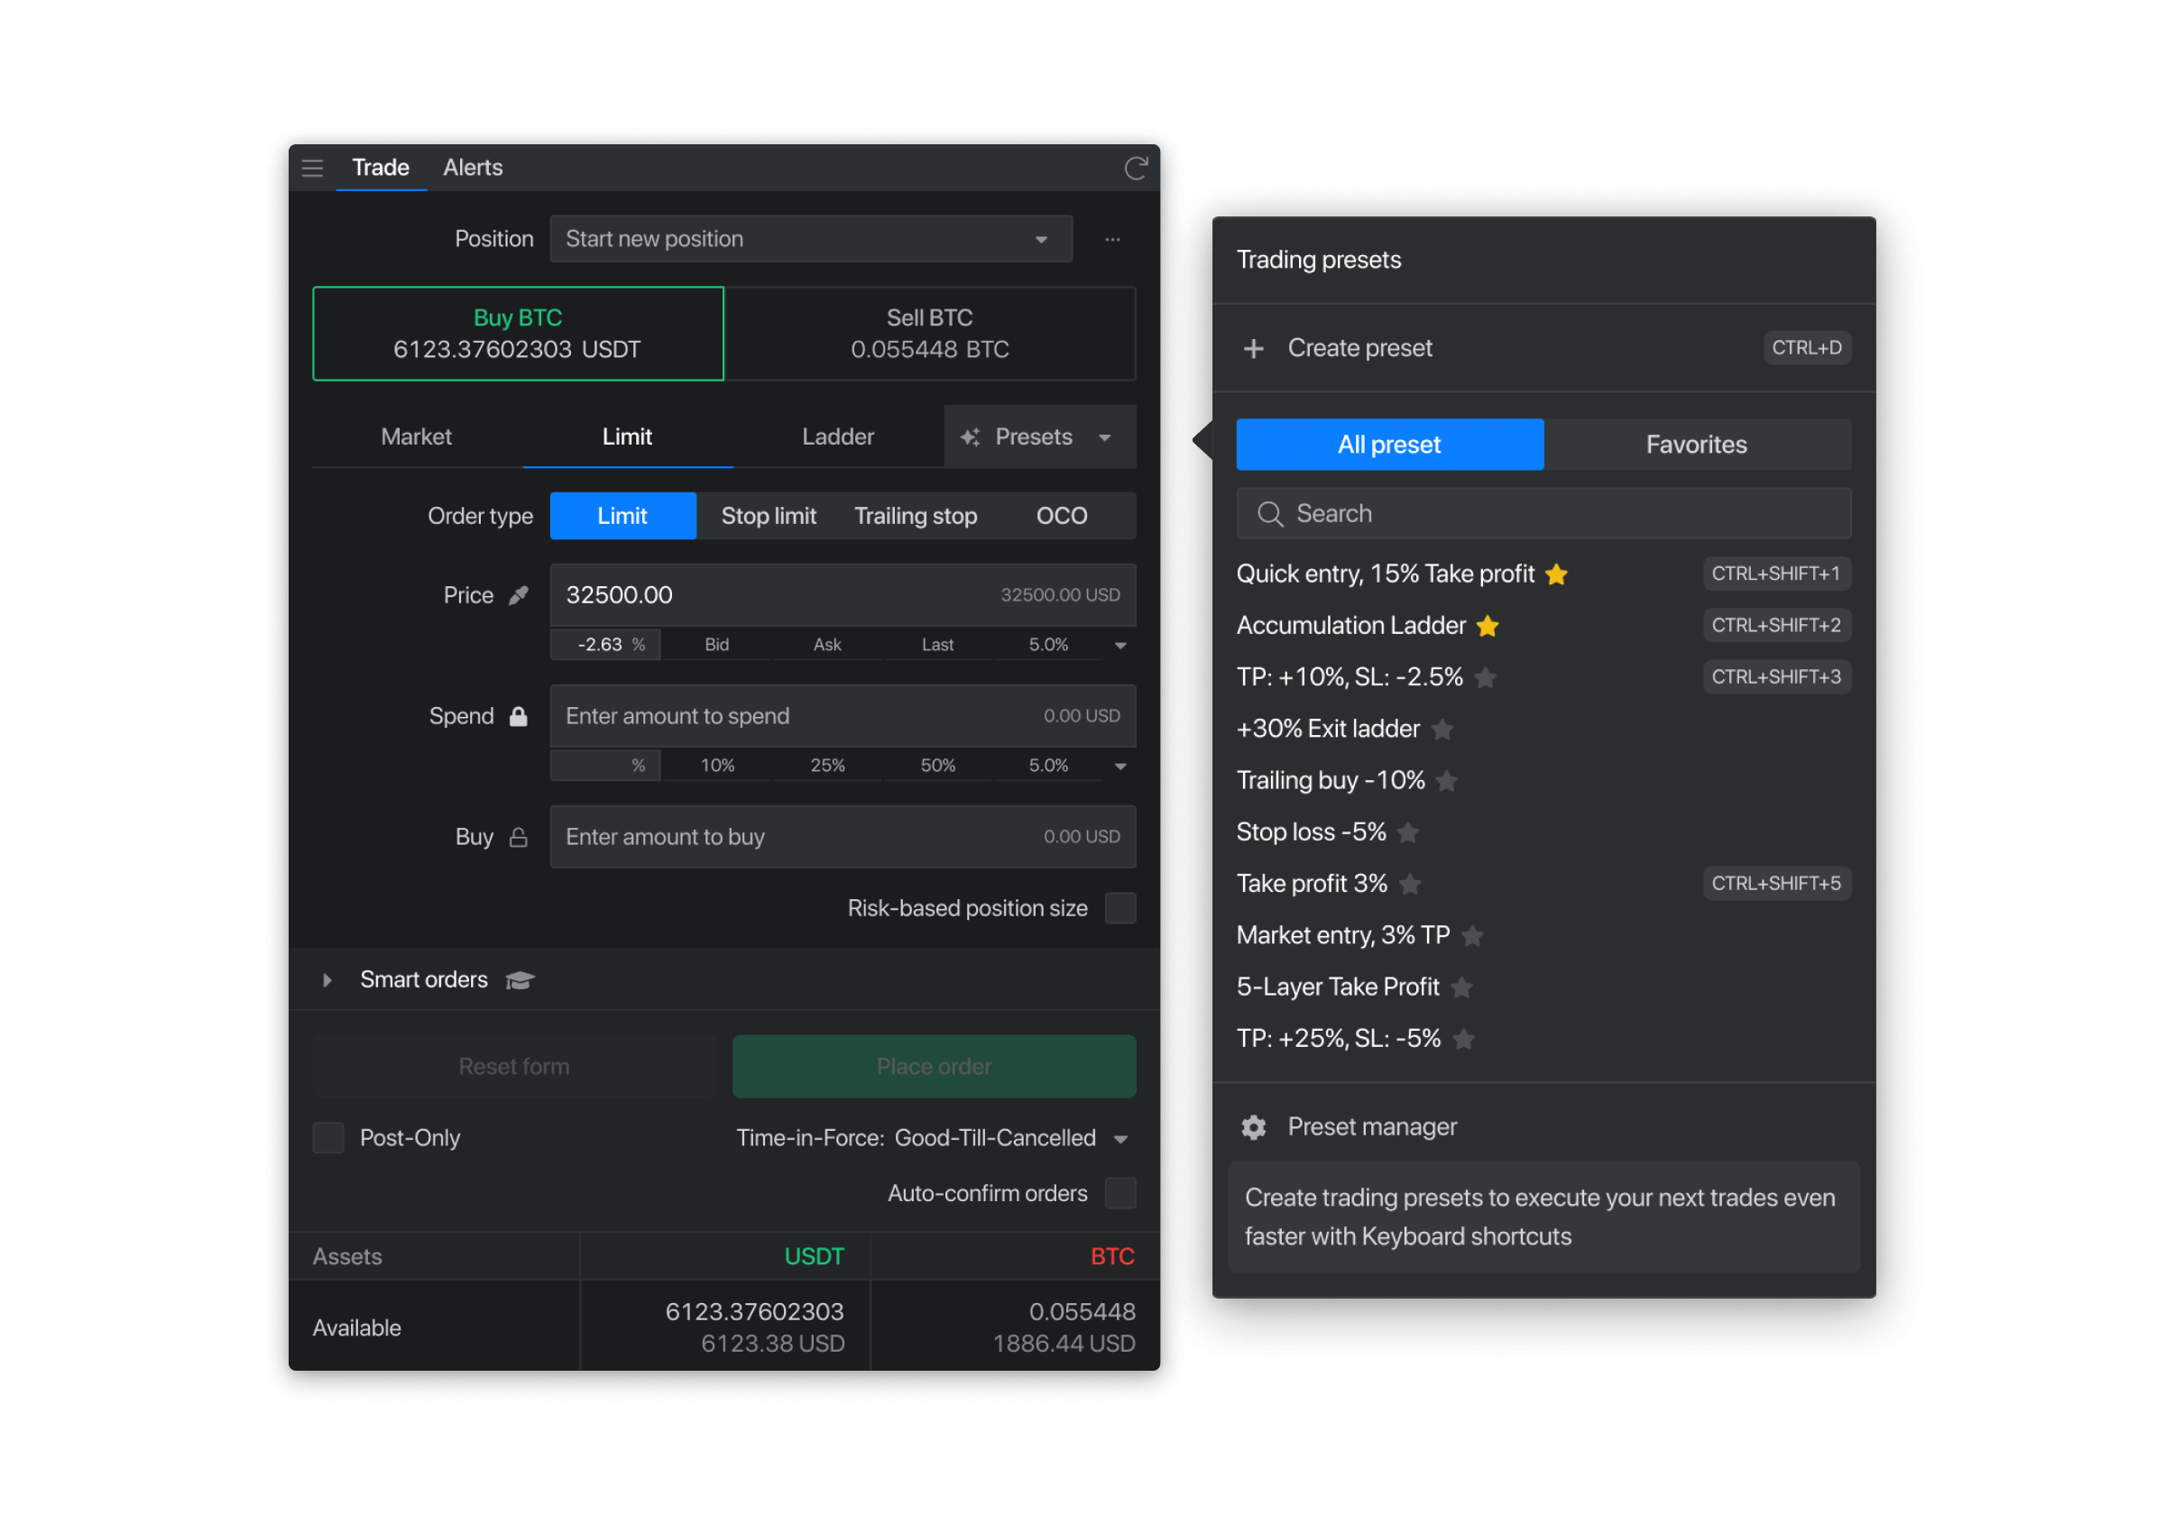Select the Stop limit order type

click(x=769, y=516)
